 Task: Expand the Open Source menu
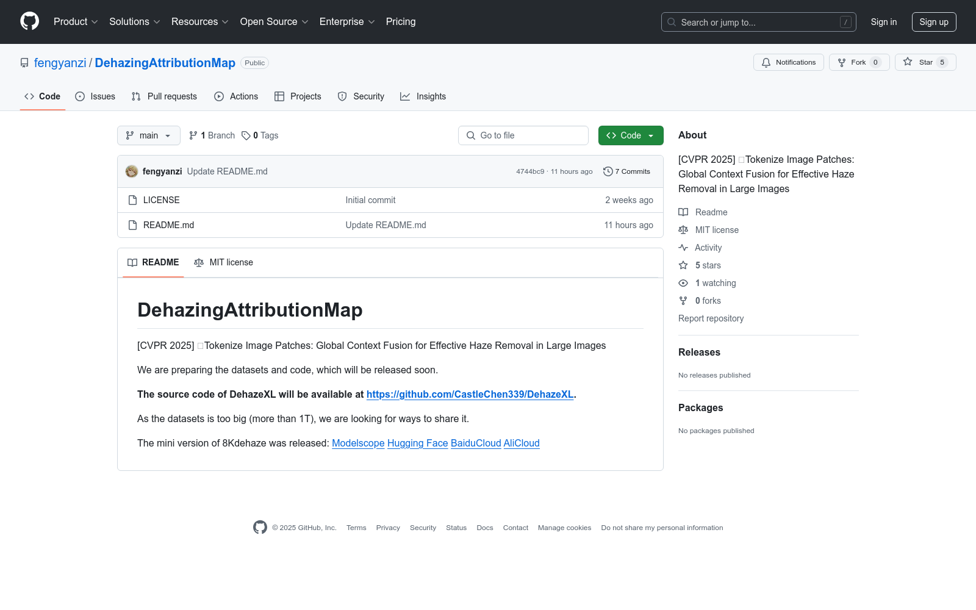click(274, 22)
